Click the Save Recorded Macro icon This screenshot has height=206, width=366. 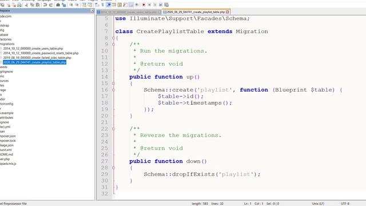166,5
